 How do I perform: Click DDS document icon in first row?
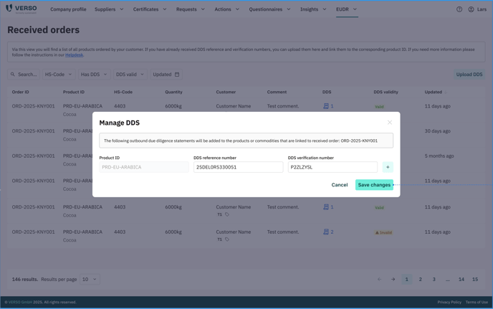click(326, 106)
